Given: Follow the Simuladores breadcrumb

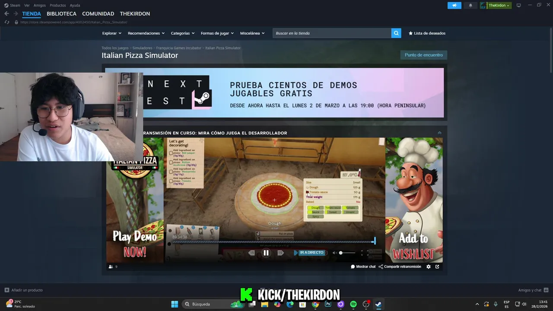Looking at the screenshot, I should click(142, 48).
